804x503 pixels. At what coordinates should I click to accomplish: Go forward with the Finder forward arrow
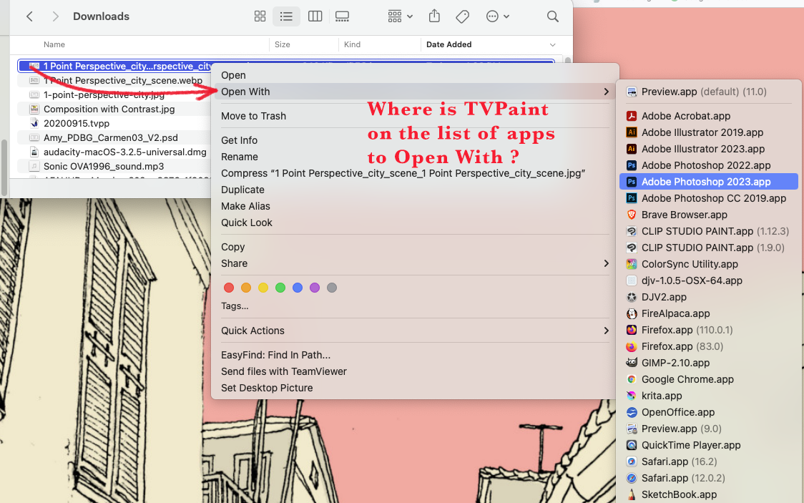55,16
